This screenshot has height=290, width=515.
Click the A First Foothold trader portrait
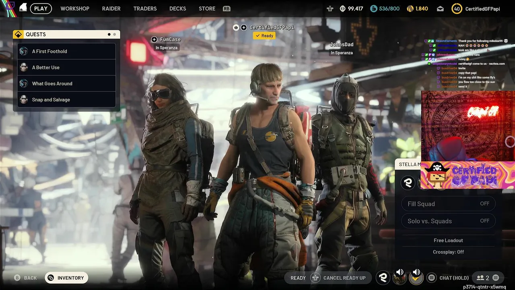tap(24, 51)
